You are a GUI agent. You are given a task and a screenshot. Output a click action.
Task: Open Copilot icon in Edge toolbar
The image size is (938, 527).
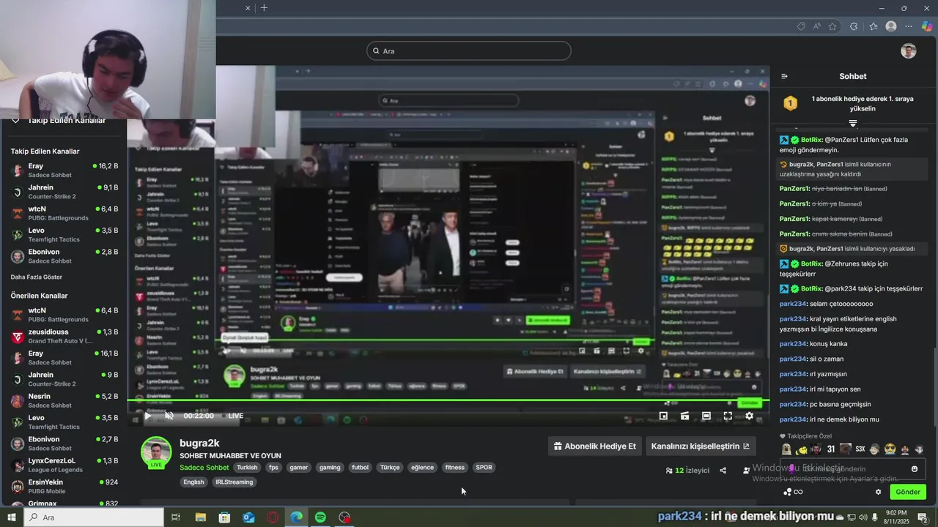pos(927,26)
